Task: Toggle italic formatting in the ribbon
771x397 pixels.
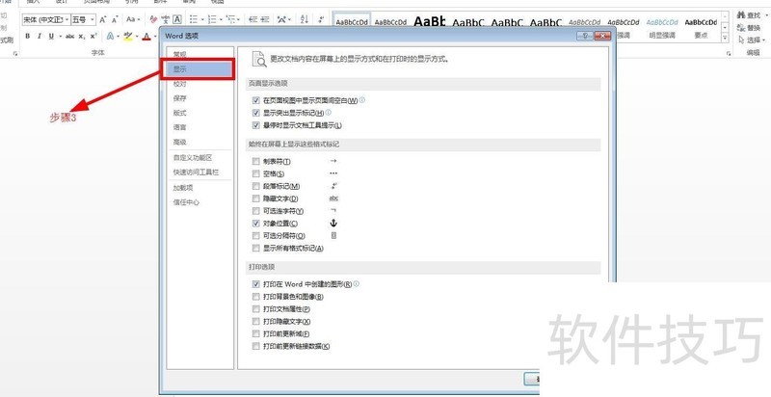Action: [x=40, y=36]
